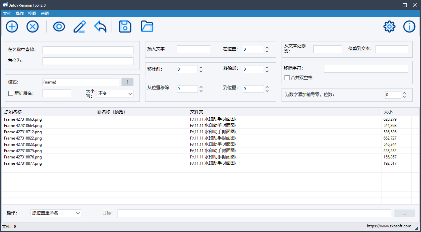Click the pencil rename icon
The image size is (421, 232).
click(x=79, y=27)
